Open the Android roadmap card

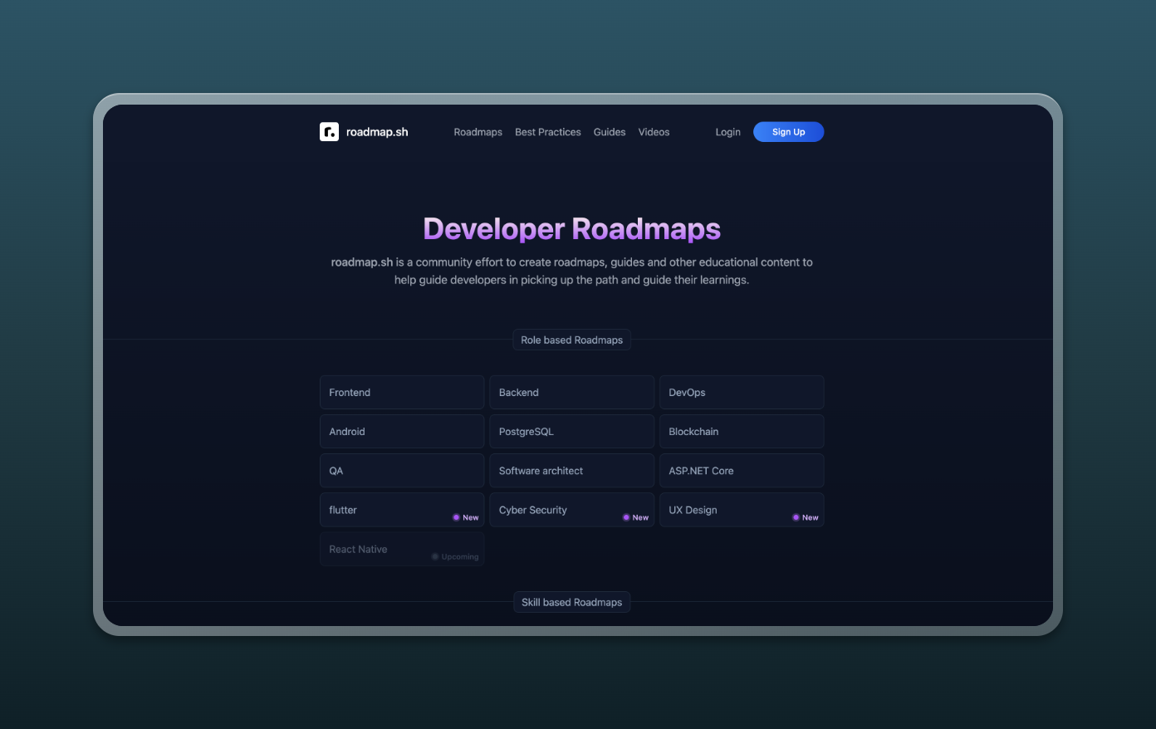(x=402, y=432)
